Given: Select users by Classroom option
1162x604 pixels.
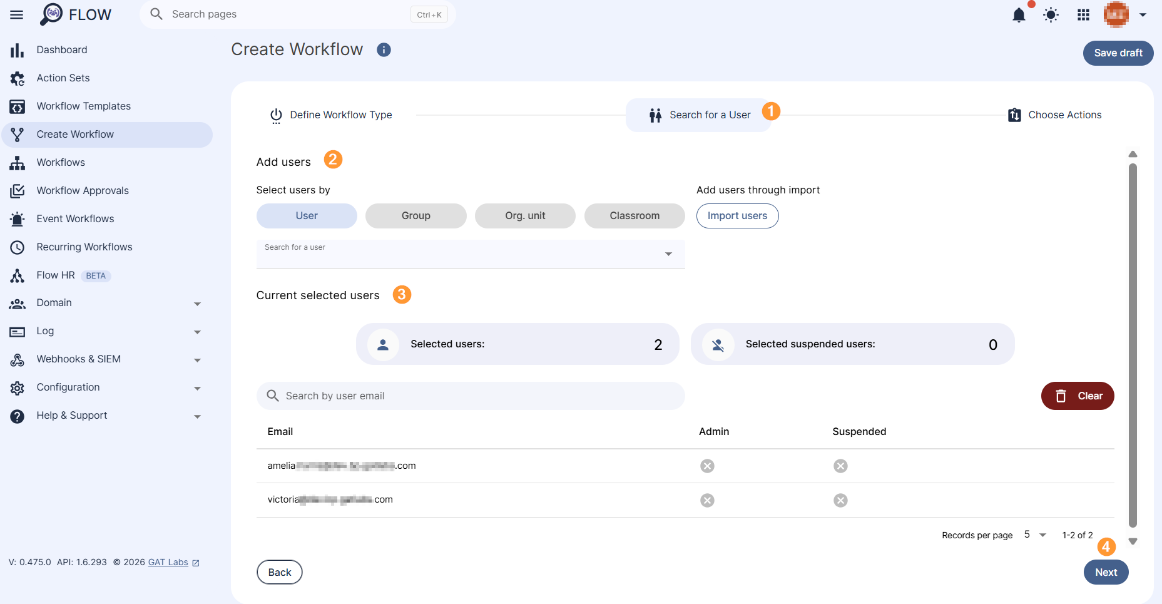Looking at the screenshot, I should click(x=635, y=216).
